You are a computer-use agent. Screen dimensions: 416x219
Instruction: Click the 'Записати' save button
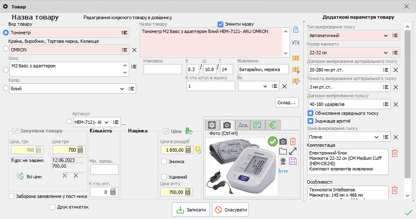click(x=191, y=210)
